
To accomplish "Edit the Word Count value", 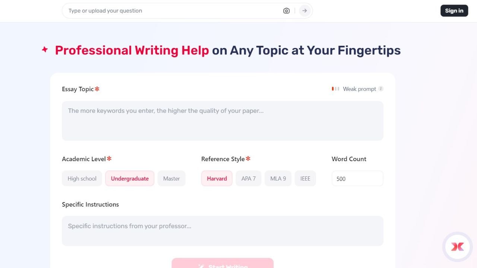I will pyautogui.click(x=357, y=178).
